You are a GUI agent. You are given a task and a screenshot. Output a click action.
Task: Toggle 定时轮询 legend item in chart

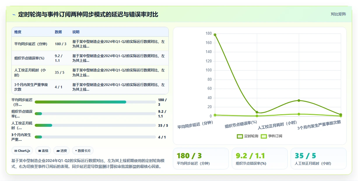248,136
